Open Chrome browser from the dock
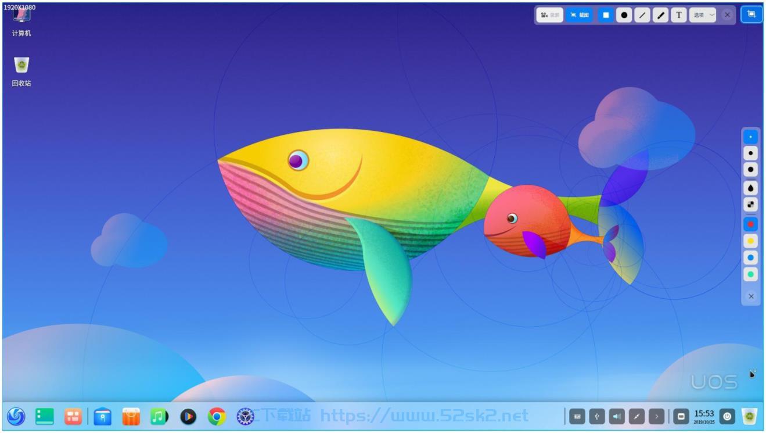The image size is (766, 433). coord(217,416)
